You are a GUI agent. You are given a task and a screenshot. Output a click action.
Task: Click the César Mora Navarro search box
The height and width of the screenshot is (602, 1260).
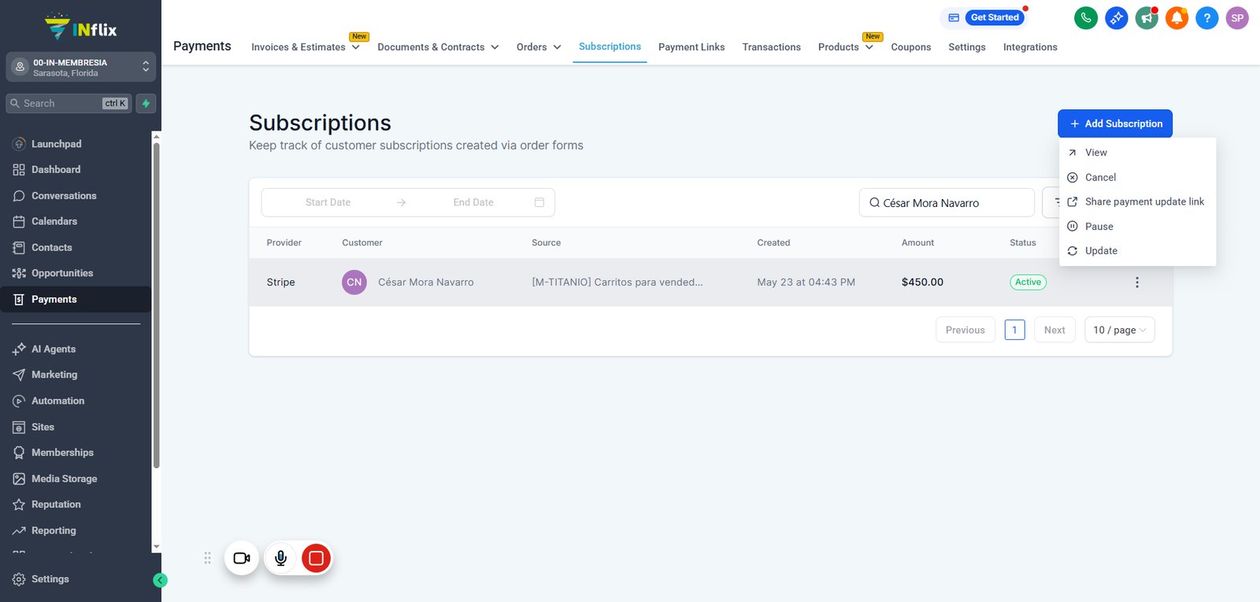(x=947, y=202)
